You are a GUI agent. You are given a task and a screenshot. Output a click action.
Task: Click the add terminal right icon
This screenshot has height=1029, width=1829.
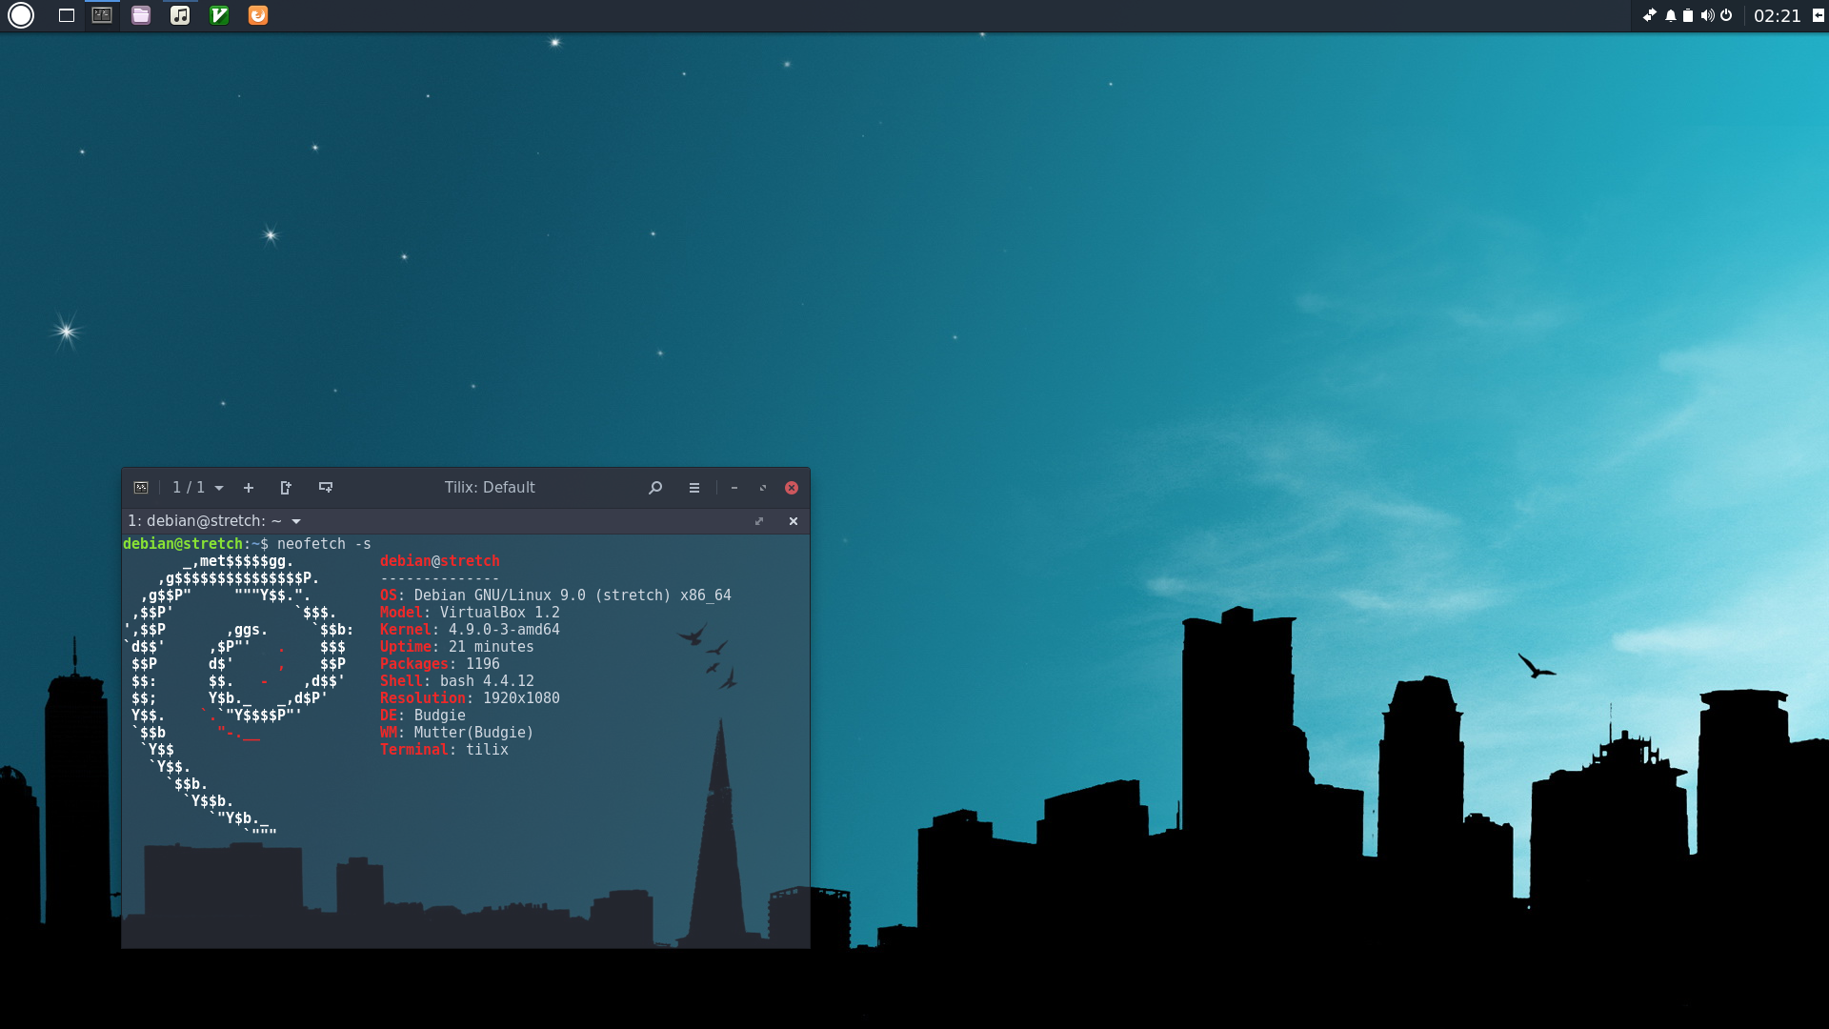coord(286,488)
